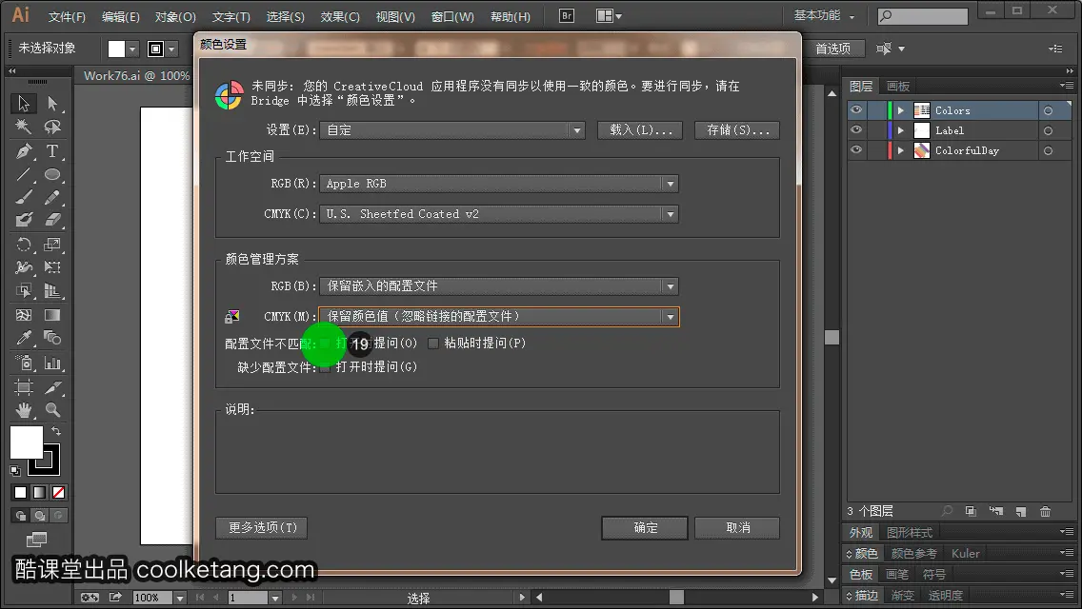
Task: Open CMYK color management policy dropdown
Action: pos(499,317)
